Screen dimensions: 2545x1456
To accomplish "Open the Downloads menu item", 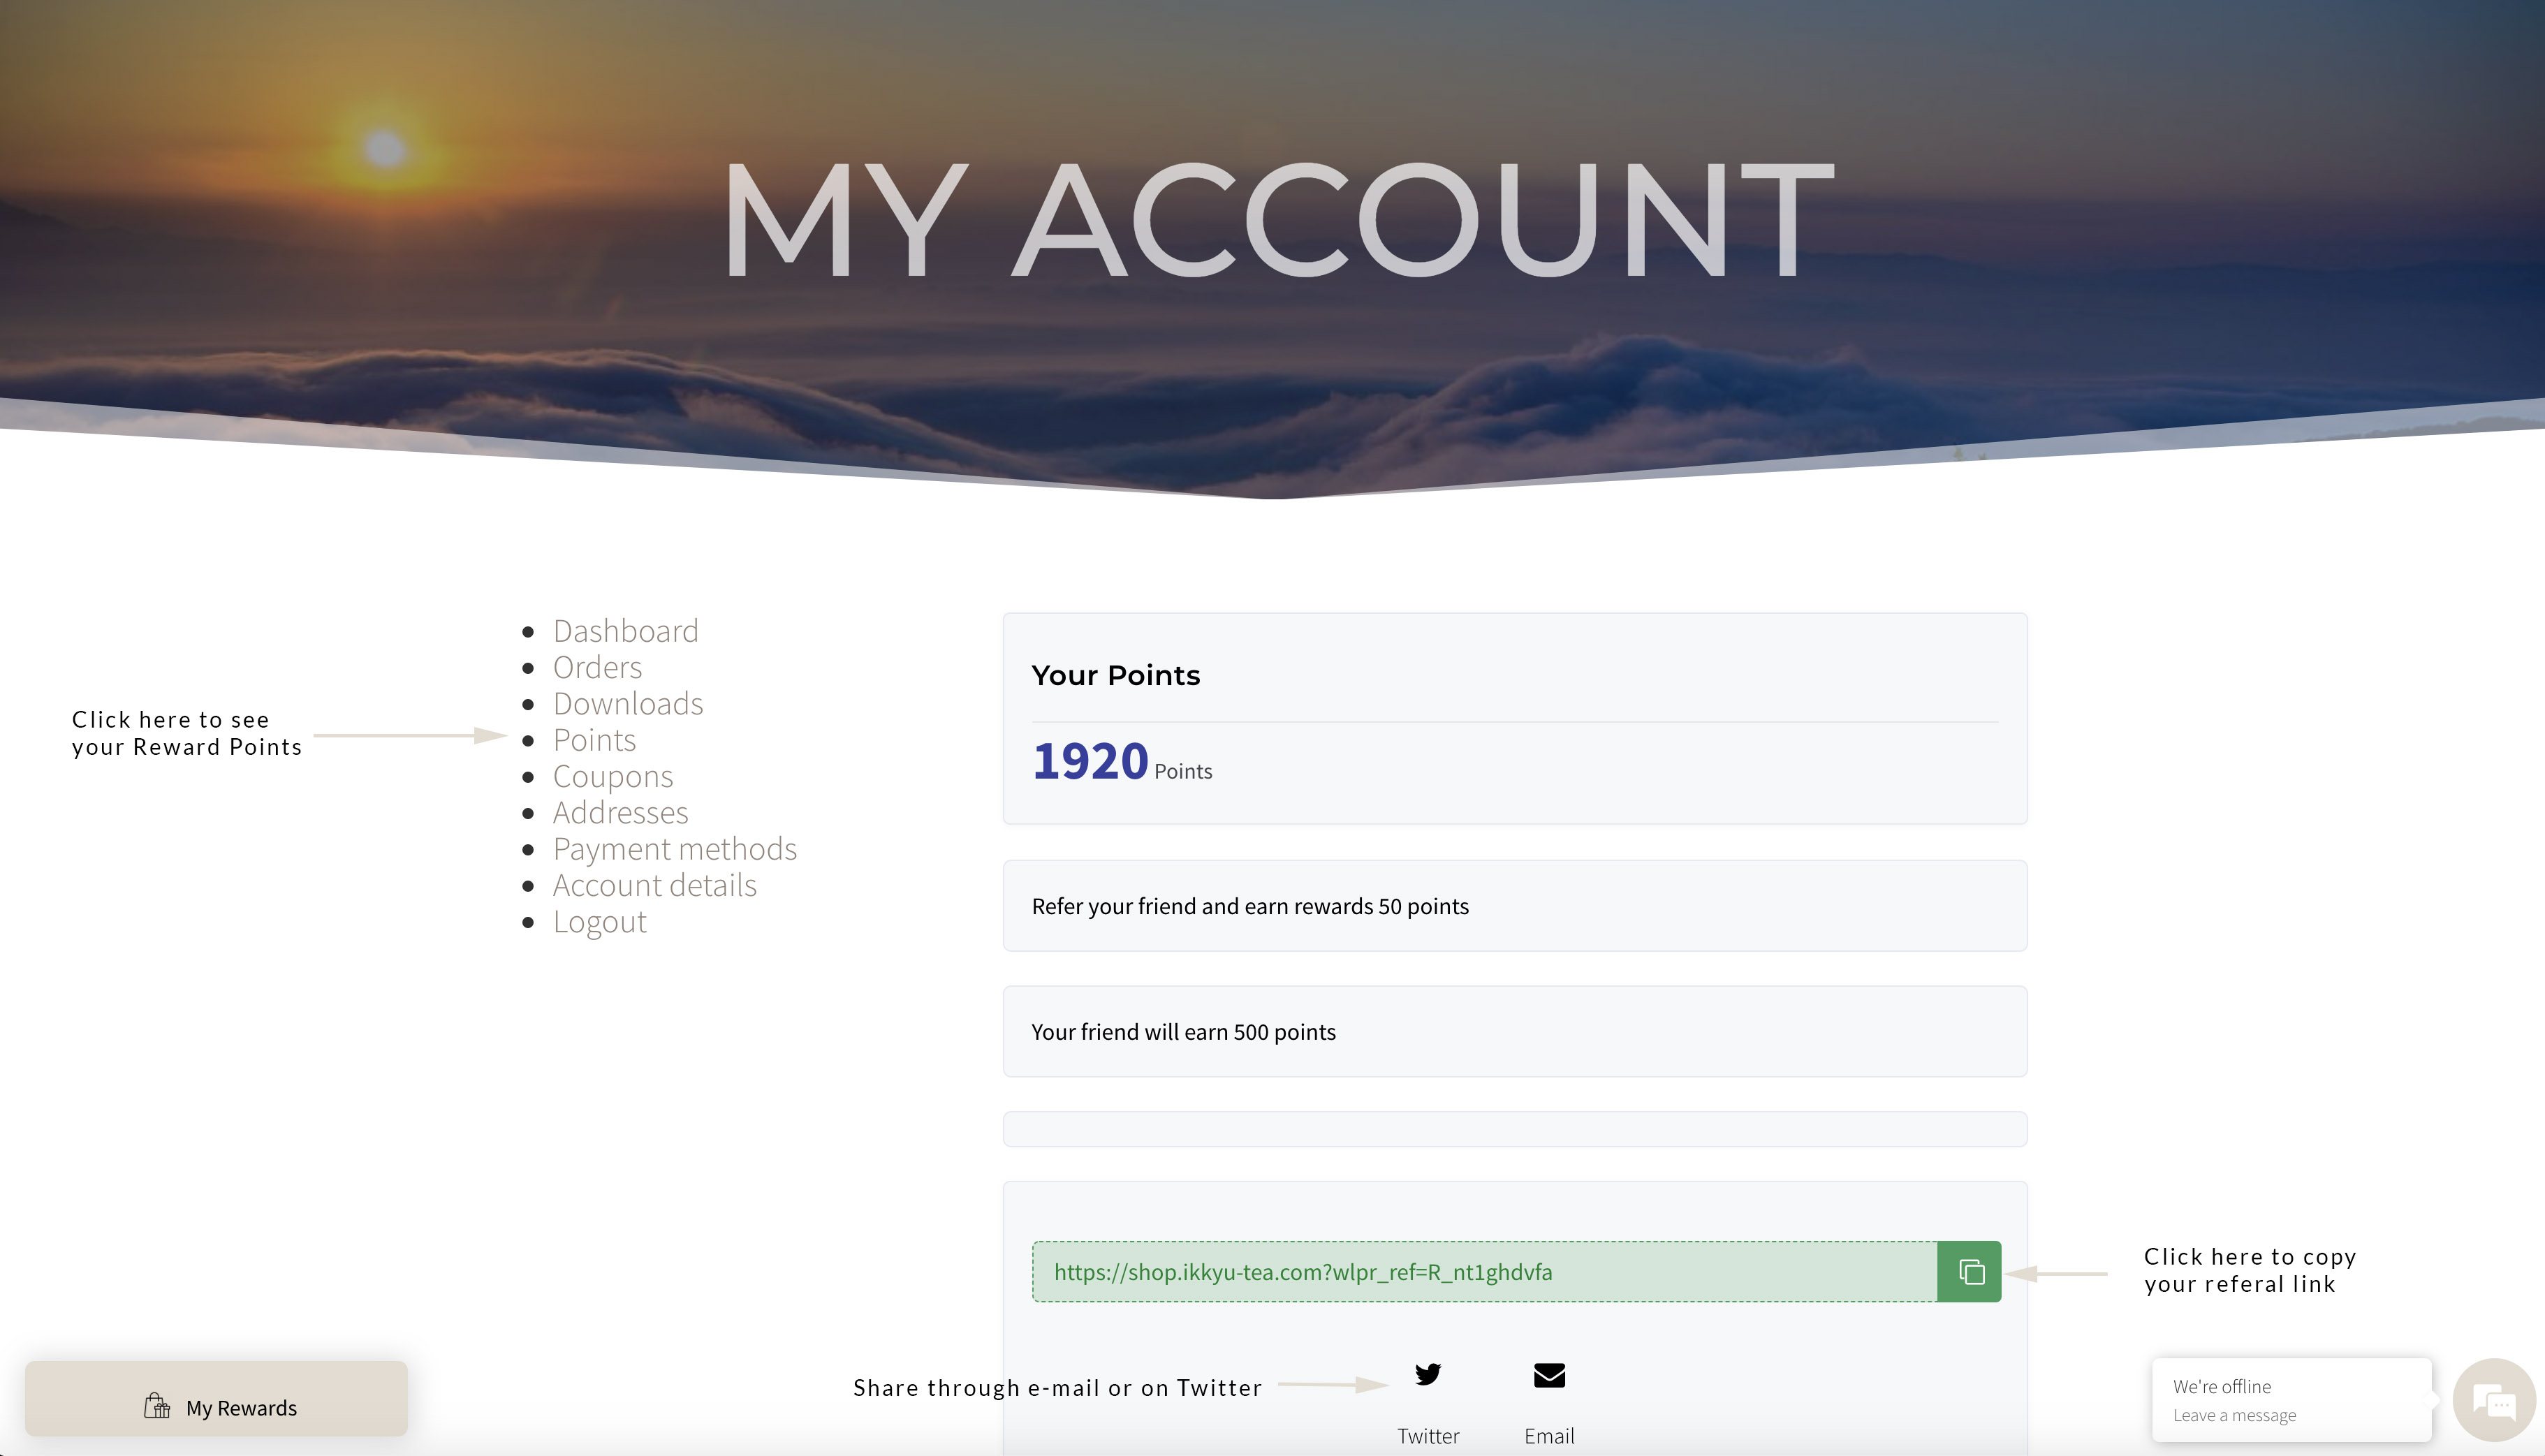I will (x=628, y=704).
